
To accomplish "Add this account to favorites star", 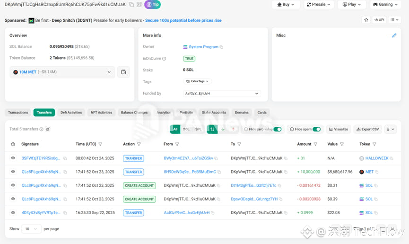I will [x=366, y=20].
